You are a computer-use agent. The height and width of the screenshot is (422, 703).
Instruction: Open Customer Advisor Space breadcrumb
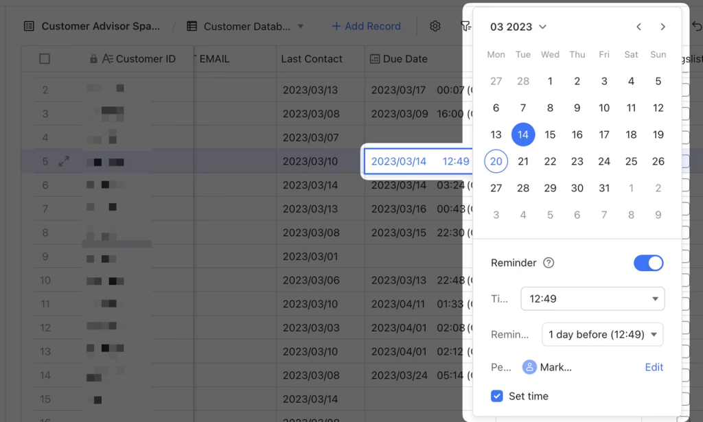(x=100, y=26)
